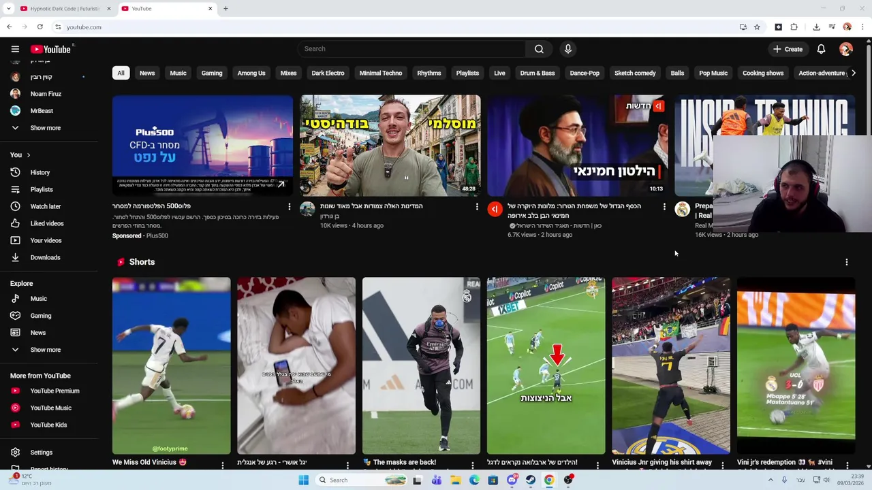Select the Drum & Bass chip

tap(538, 73)
